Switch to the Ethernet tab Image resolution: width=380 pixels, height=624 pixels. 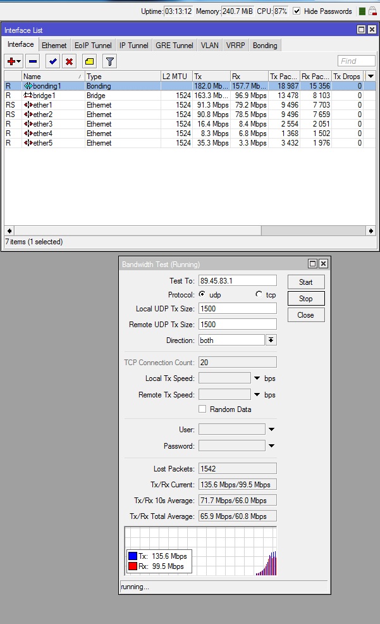(54, 46)
